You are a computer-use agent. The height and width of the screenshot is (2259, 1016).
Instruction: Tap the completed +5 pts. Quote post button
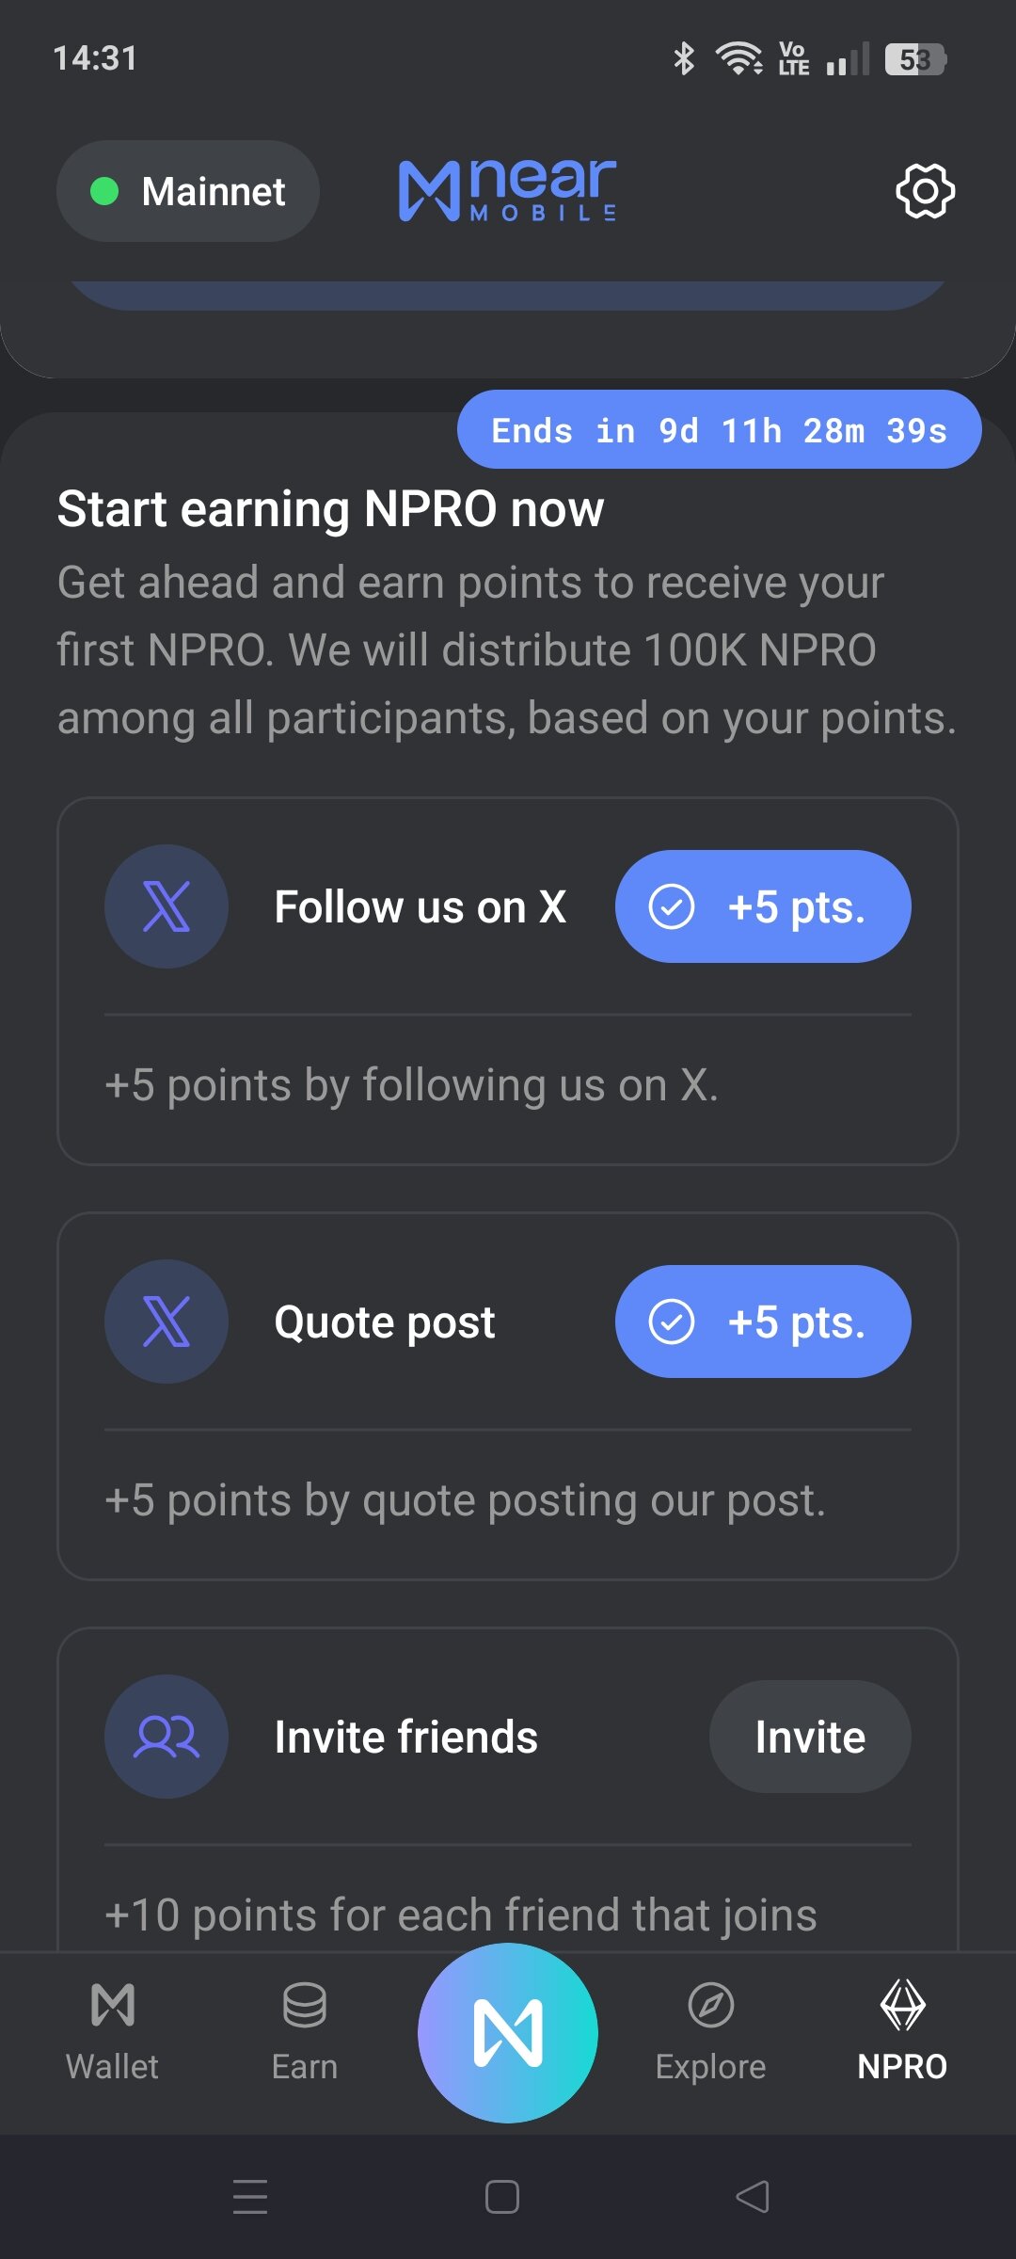point(763,1322)
